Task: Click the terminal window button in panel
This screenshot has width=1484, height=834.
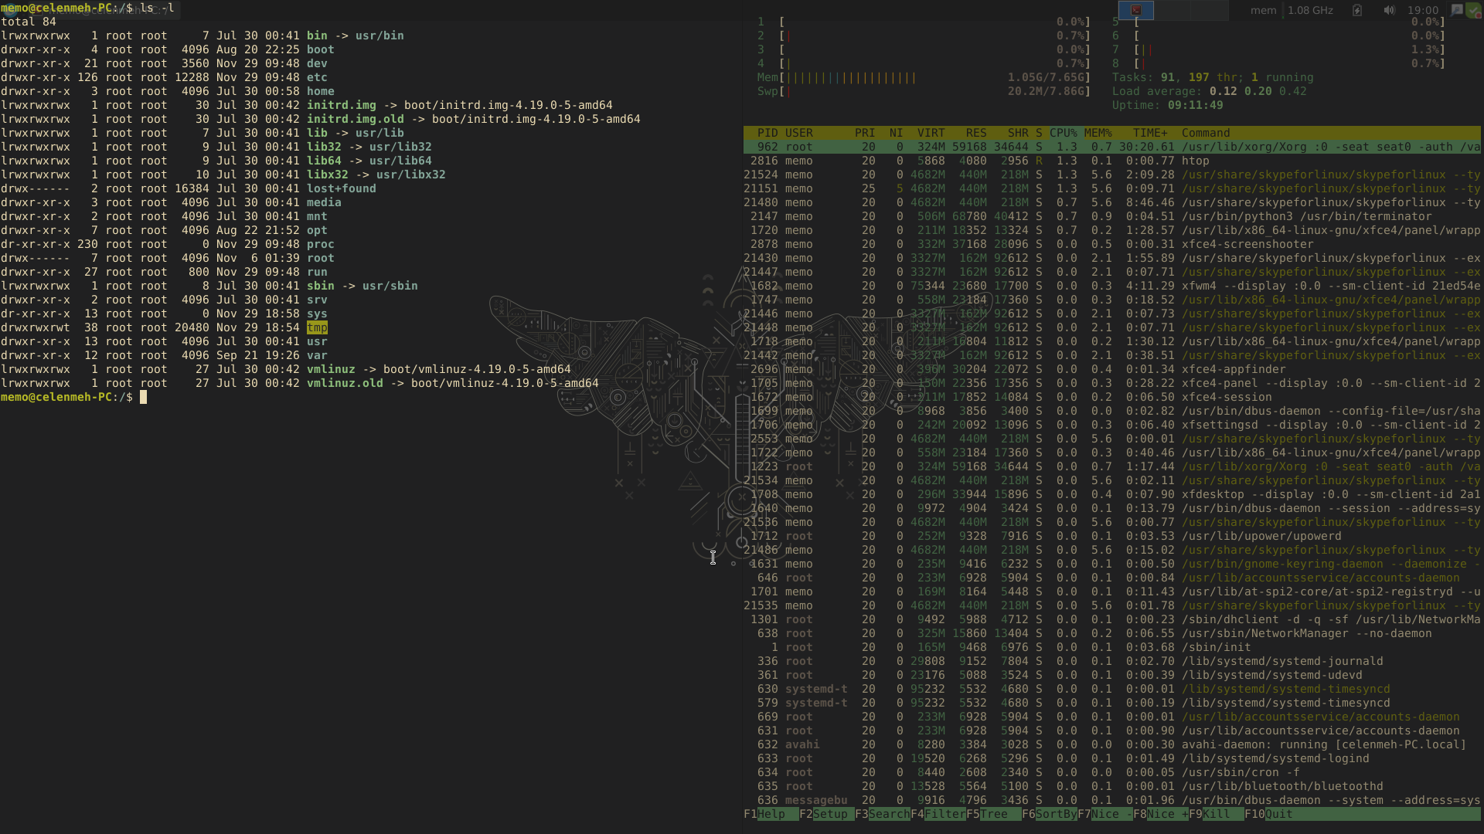Action: pyautogui.click(x=1136, y=10)
